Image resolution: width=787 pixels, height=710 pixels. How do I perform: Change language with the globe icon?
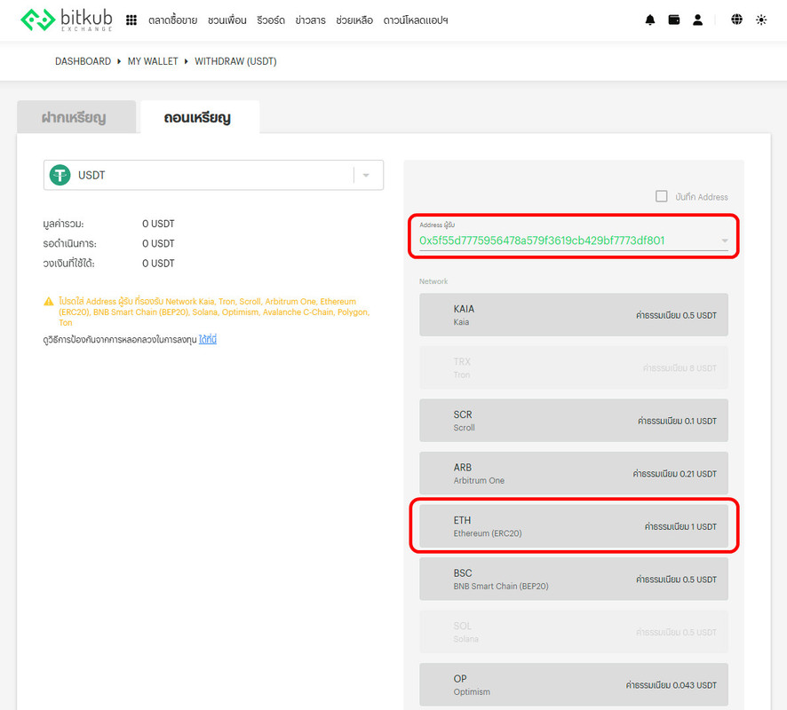pyautogui.click(x=736, y=20)
